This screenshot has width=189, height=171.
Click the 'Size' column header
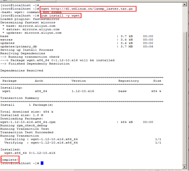tap(157, 81)
